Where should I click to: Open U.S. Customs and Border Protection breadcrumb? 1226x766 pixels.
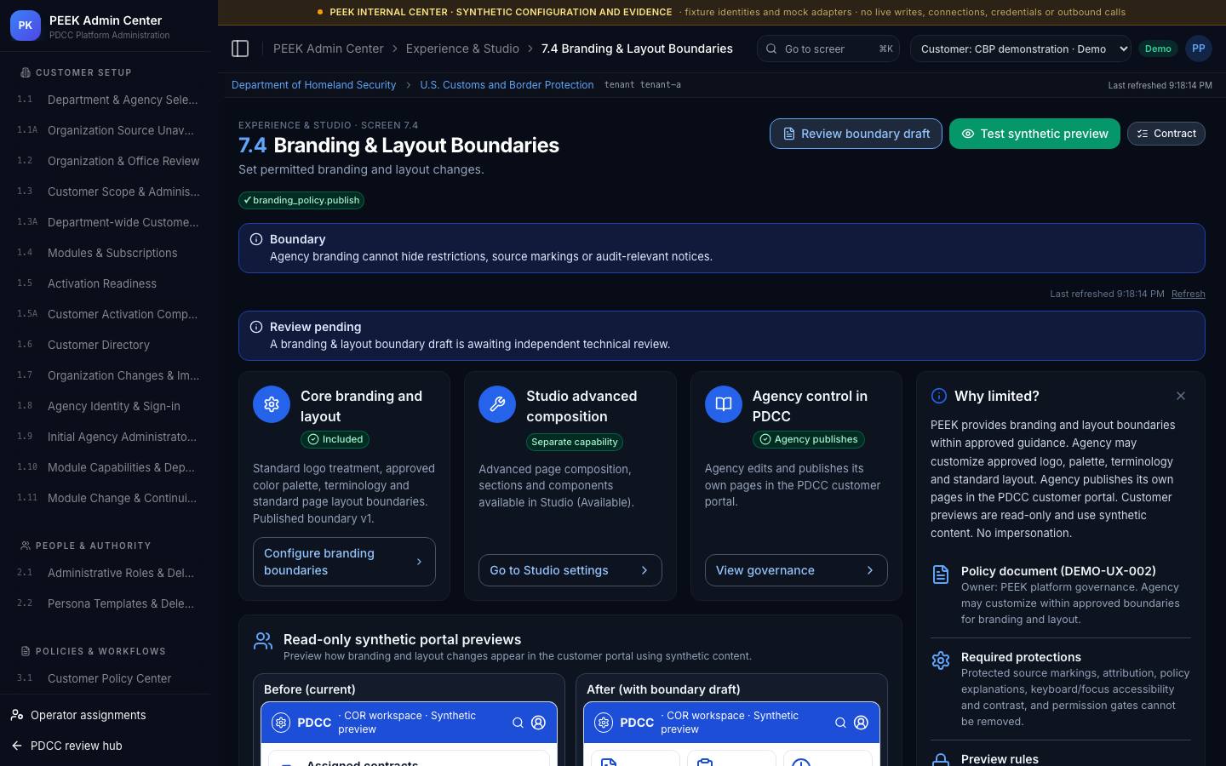coord(507,85)
